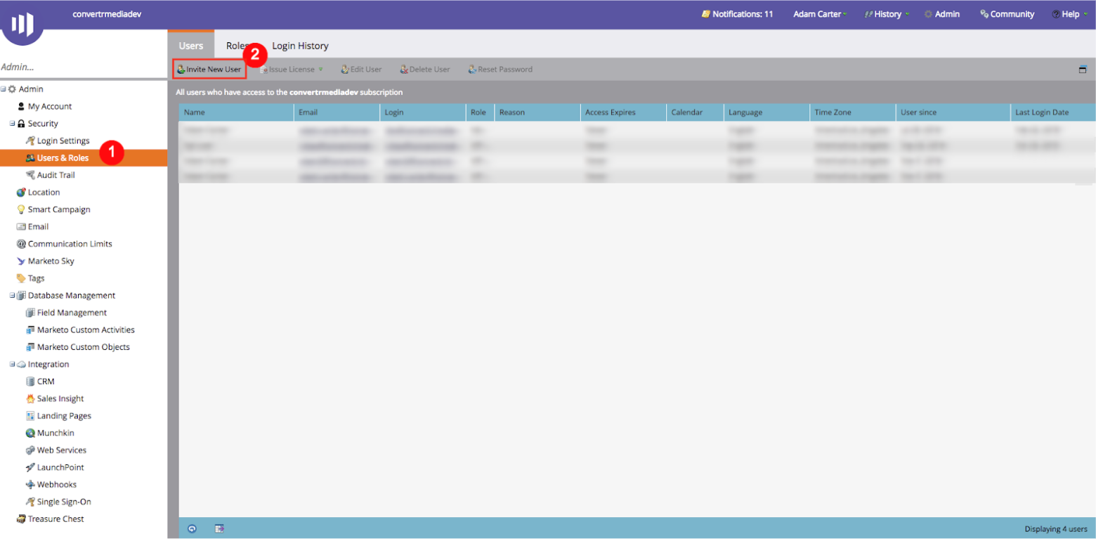The width and height of the screenshot is (1096, 541).
Task: Click Invite New User button
Action: [209, 70]
